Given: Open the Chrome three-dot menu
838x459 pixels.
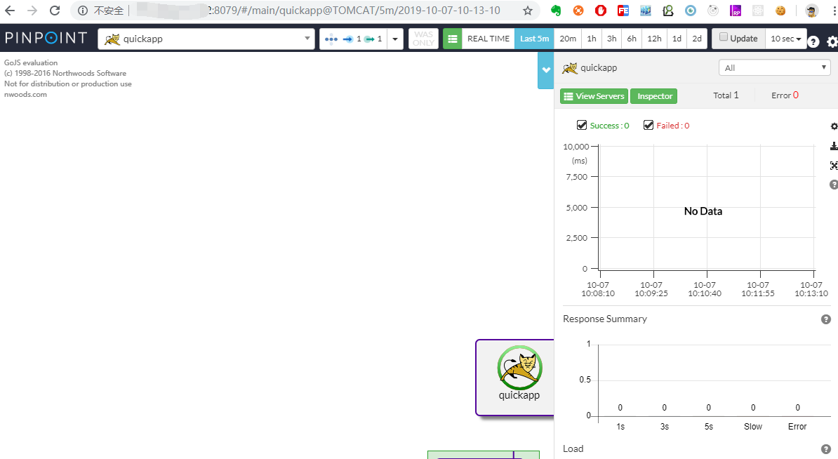Looking at the screenshot, I should click(834, 10).
